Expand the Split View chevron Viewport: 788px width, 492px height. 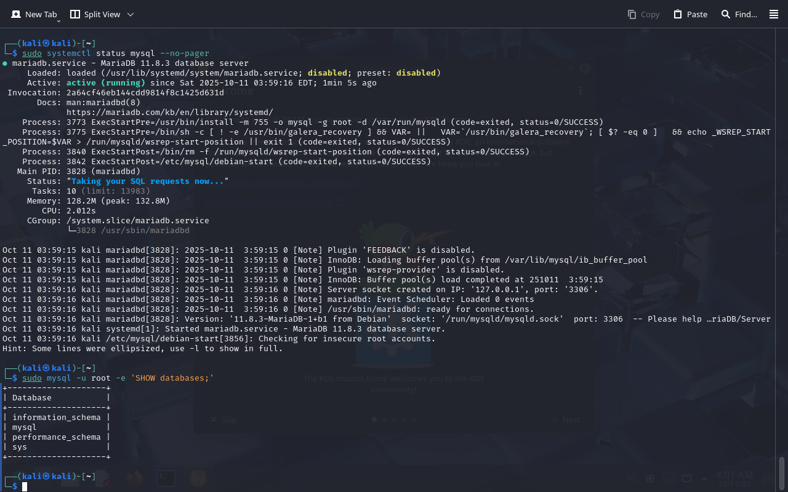point(130,14)
